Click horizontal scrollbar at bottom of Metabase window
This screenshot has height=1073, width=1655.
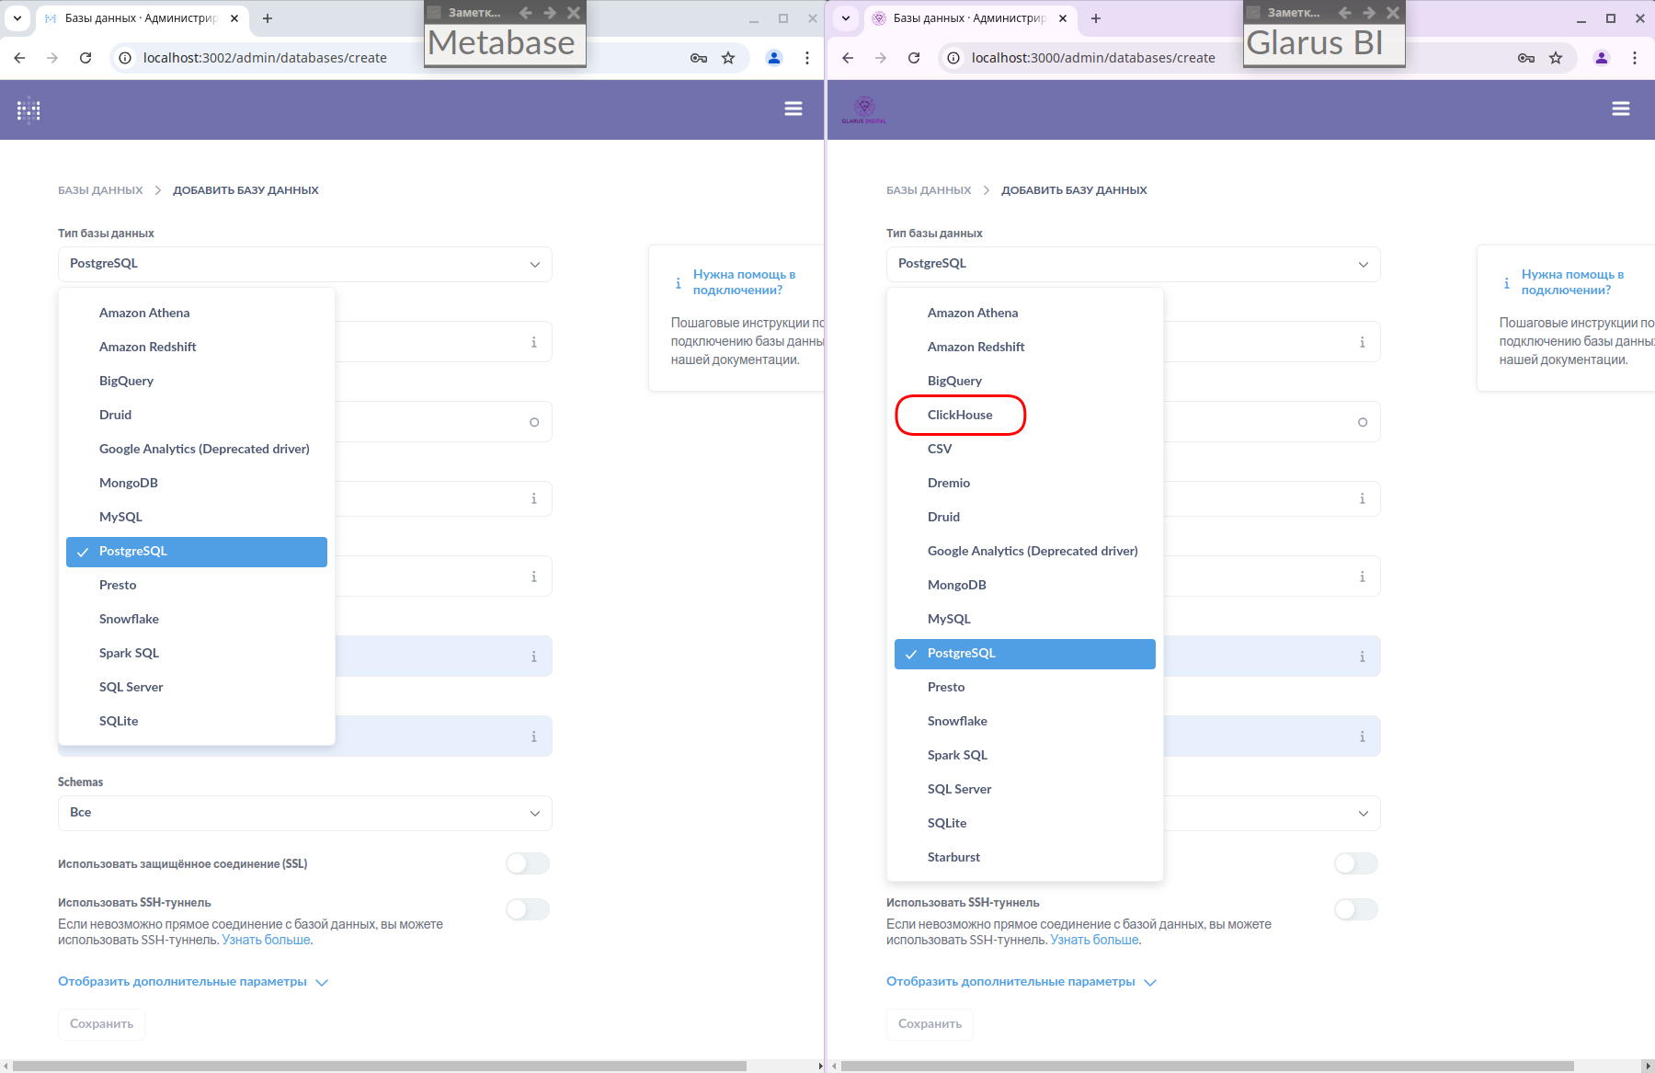(x=379, y=1067)
